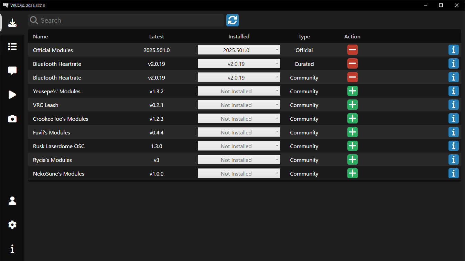Install VRC Leash package
Image resolution: width=465 pixels, height=261 pixels.
(352, 105)
